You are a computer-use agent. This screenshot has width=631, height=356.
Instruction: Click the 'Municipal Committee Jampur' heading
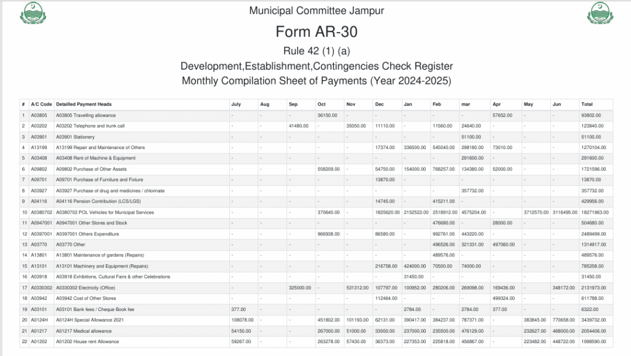316,11
